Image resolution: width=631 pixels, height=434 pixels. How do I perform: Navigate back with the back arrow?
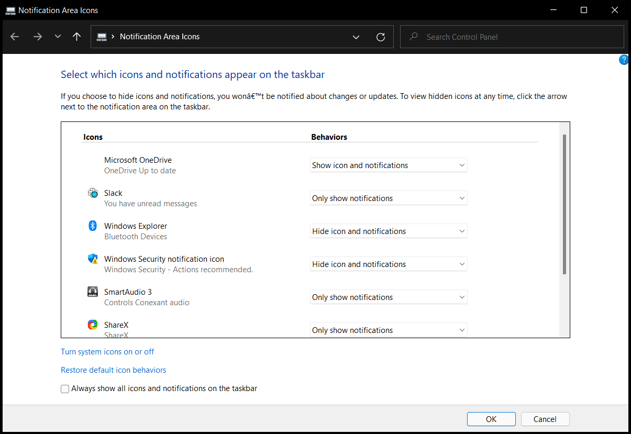tap(15, 37)
